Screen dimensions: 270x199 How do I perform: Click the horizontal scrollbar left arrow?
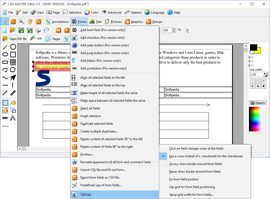[x=20, y=149]
